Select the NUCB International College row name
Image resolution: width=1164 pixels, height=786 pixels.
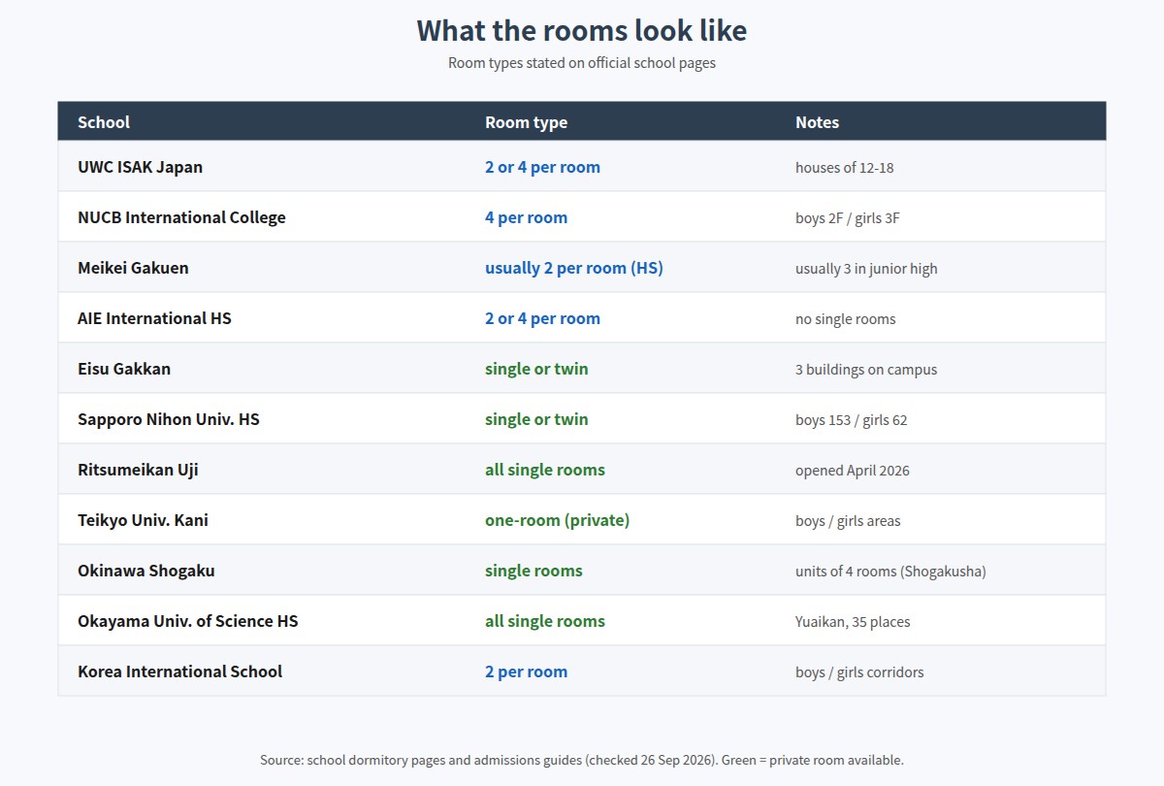pyautogui.click(x=182, y=217)
